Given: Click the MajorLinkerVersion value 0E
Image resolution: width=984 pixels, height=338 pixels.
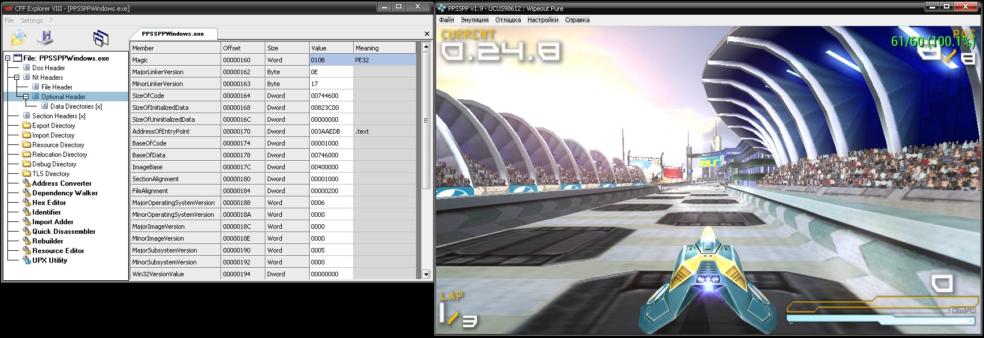Looking at the screenshot, I should [331, 72].
